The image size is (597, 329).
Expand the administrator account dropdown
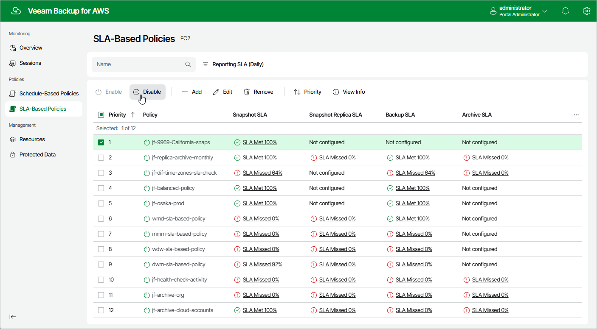(545, 11)
